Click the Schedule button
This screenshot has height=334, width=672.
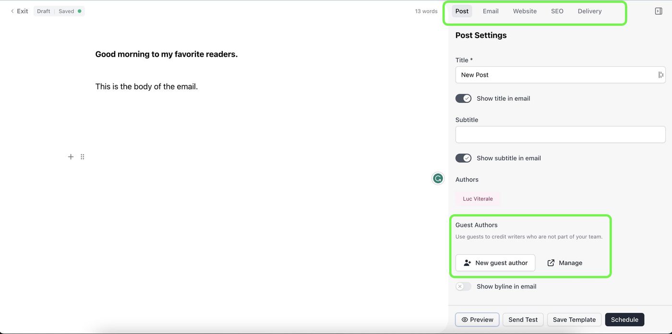(x=624, y=320)
